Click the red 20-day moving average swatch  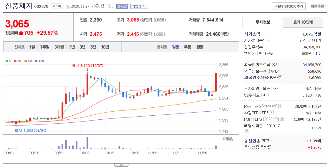tap(15, 61)
